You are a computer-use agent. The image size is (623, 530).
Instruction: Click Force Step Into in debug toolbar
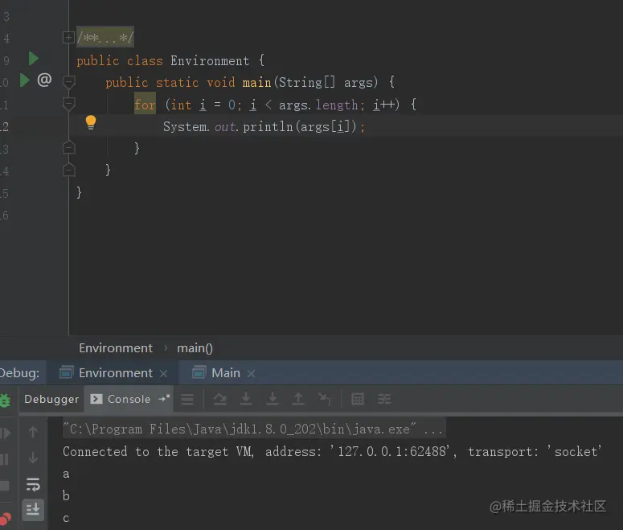coord(273,398)
